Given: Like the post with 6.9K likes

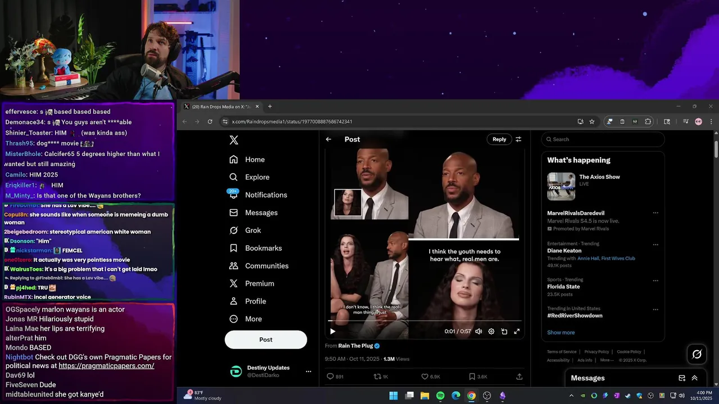Looking at the screenshot, I should pos(431,377).
